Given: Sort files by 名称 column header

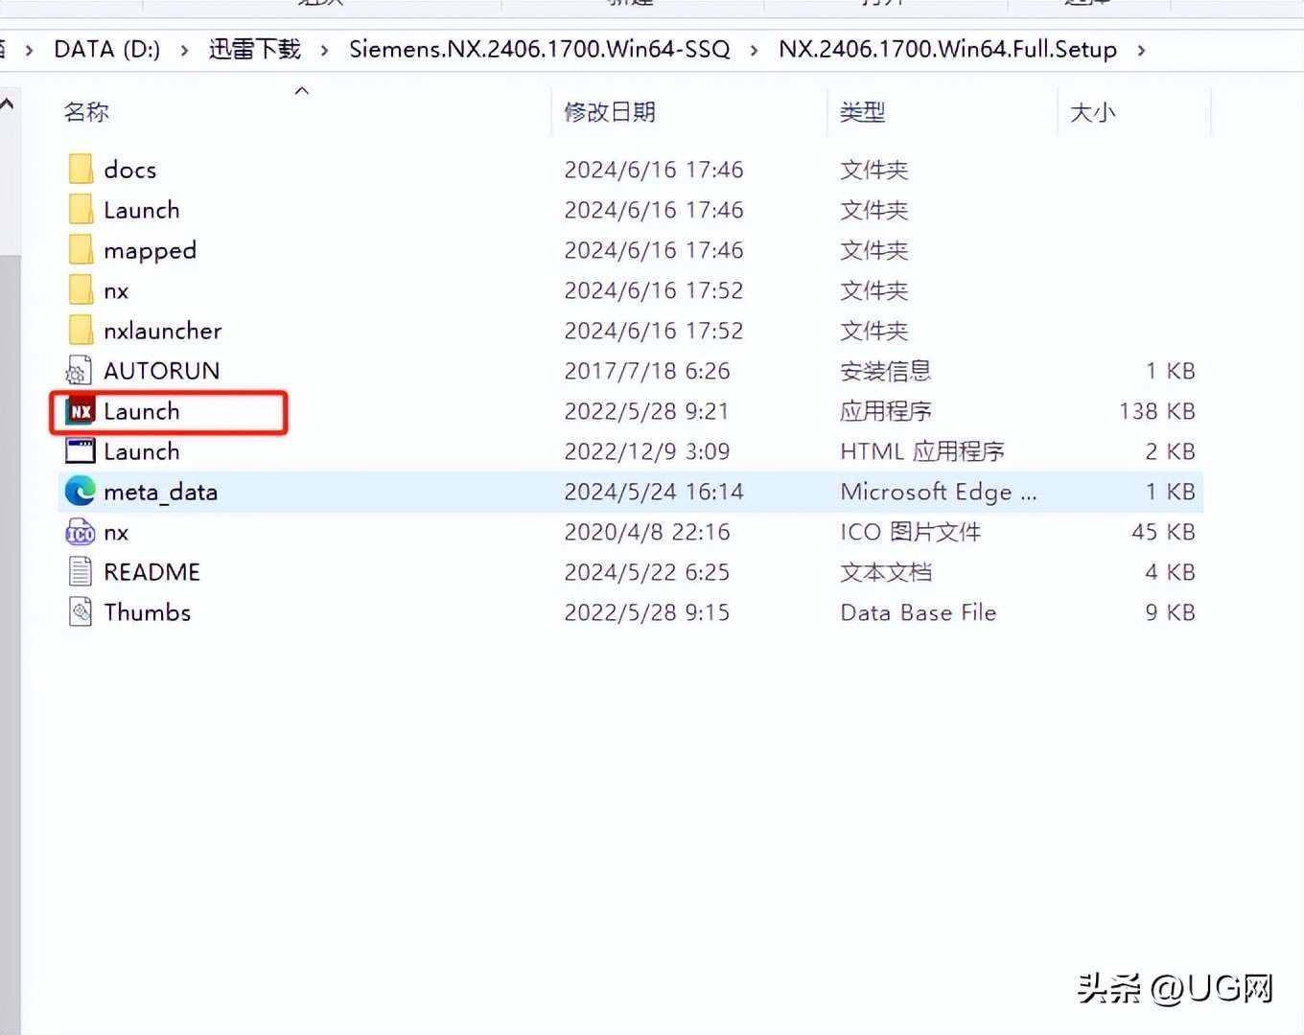Looking at the screenshot, I should click(x=86, y=112).
